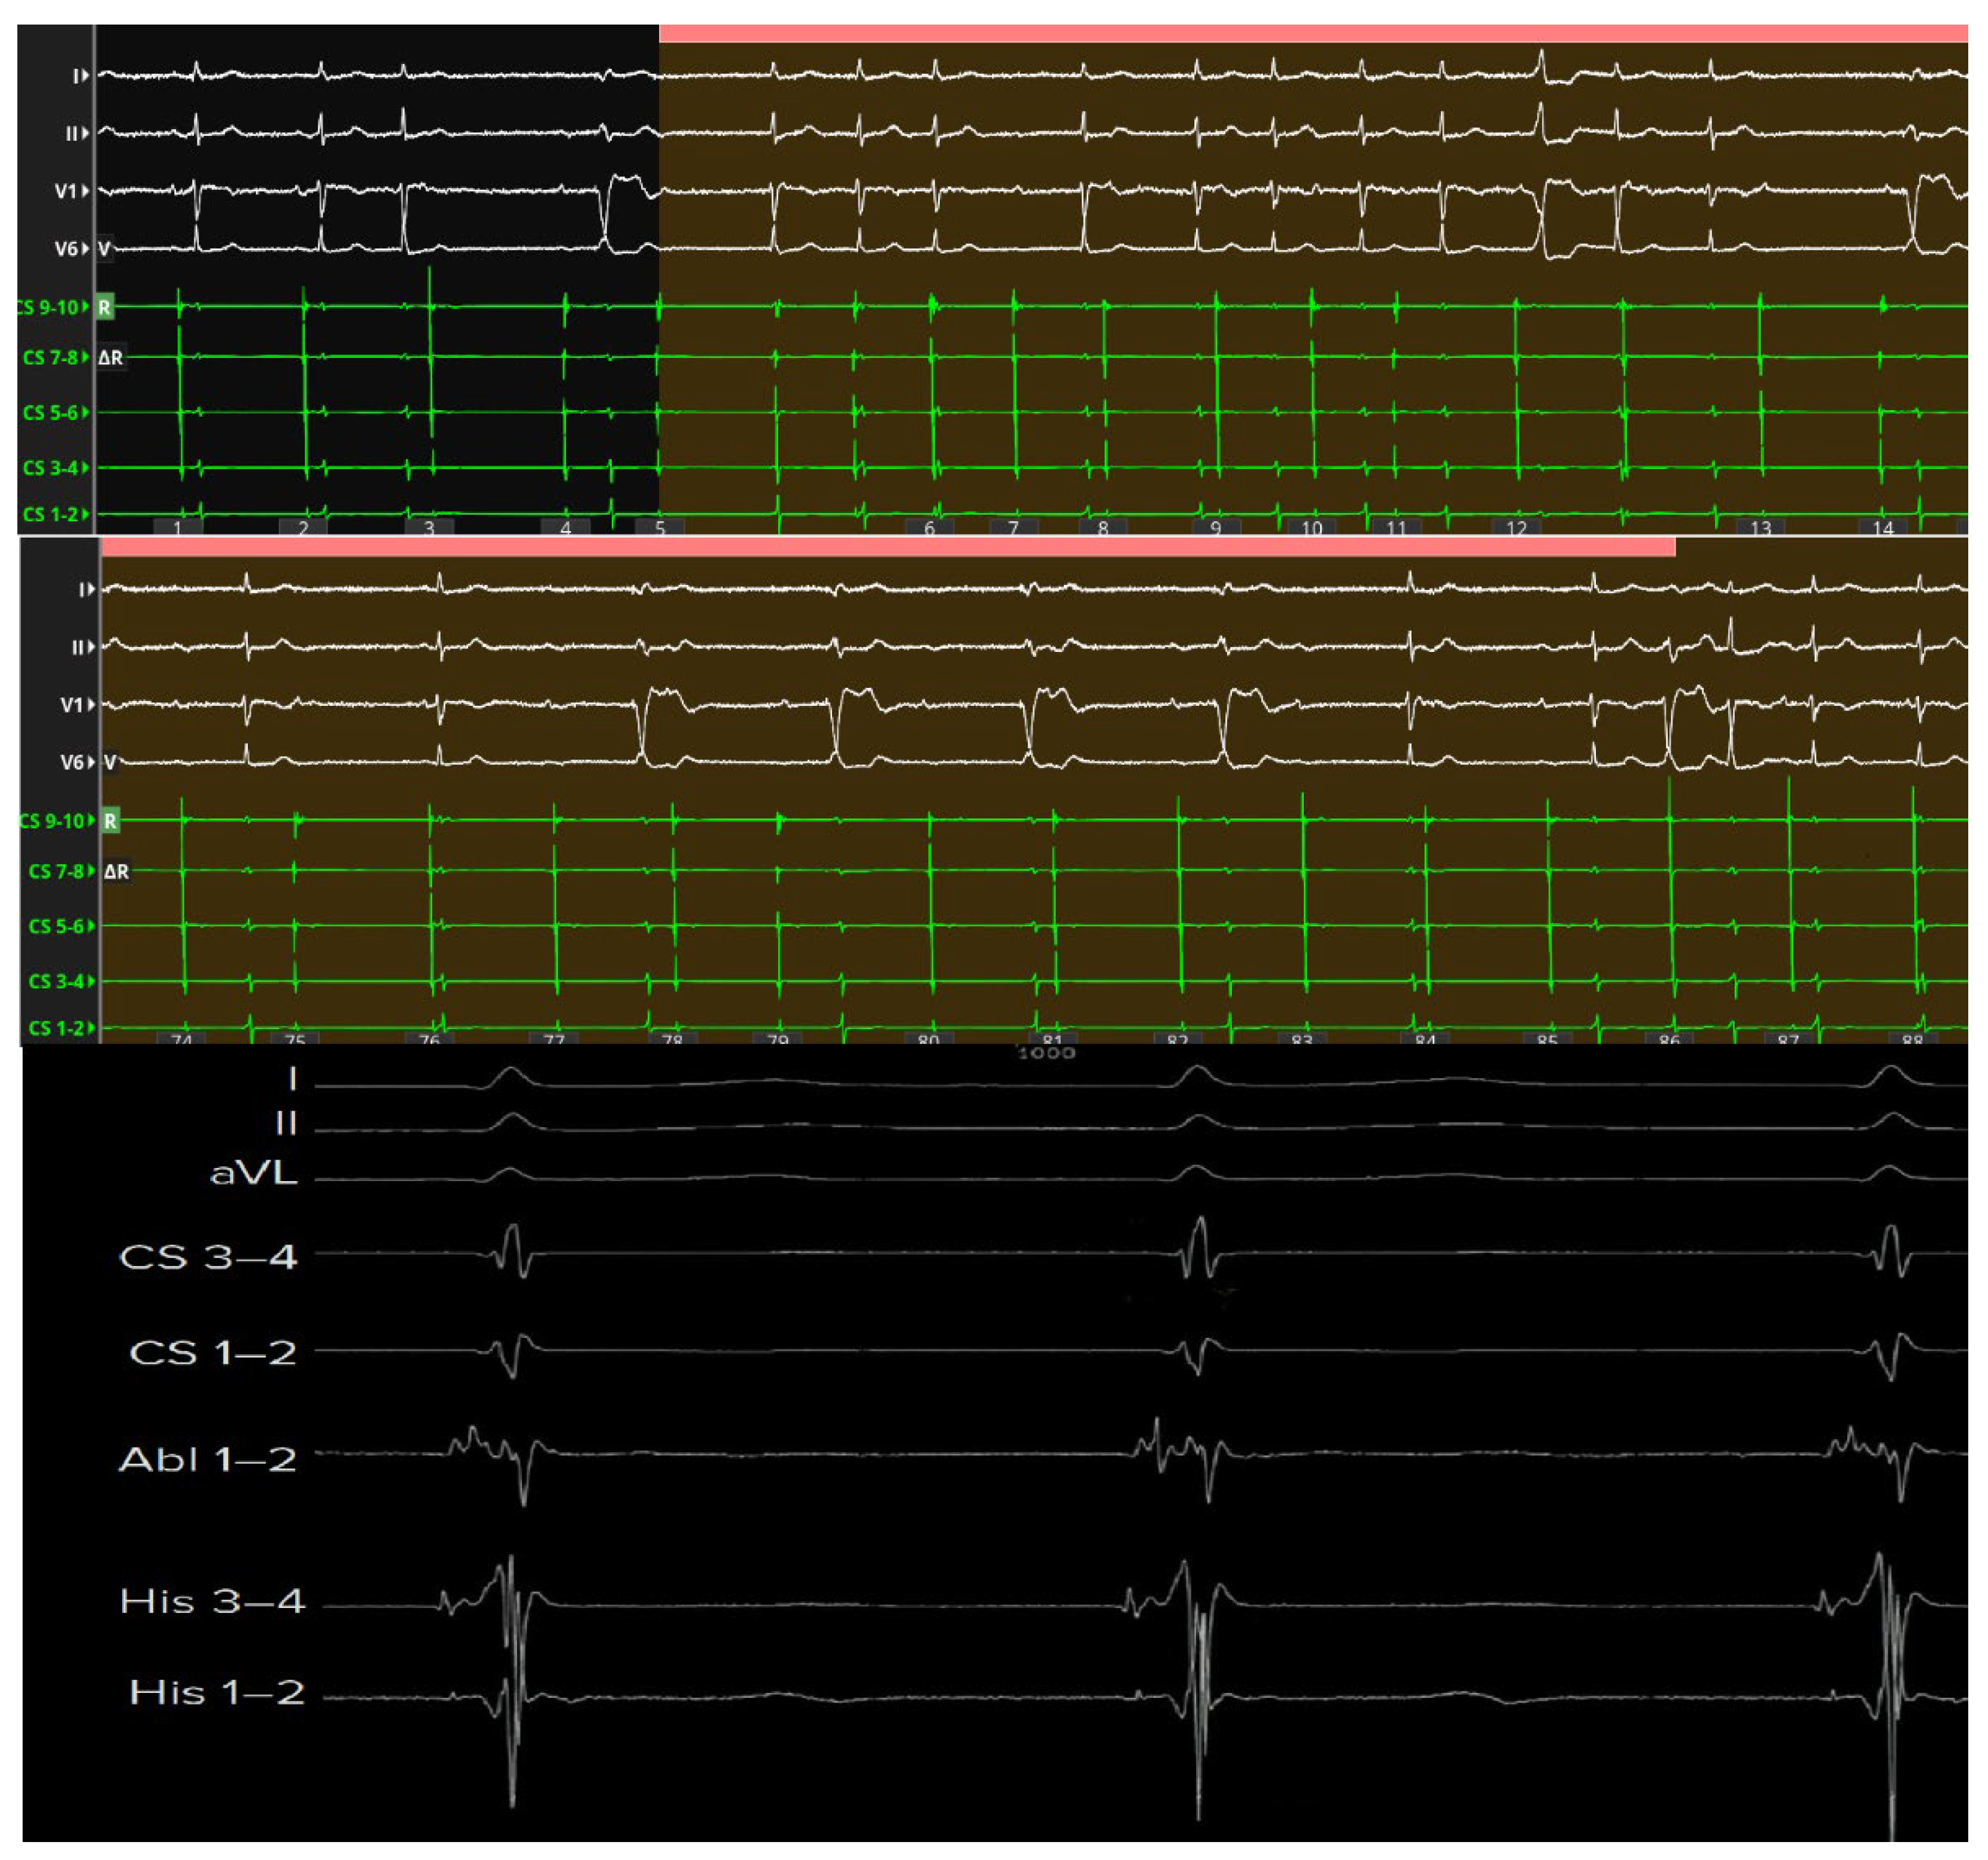
Task: Click the Abl 1-2 channel label
Action: [x=208, y=1460]
